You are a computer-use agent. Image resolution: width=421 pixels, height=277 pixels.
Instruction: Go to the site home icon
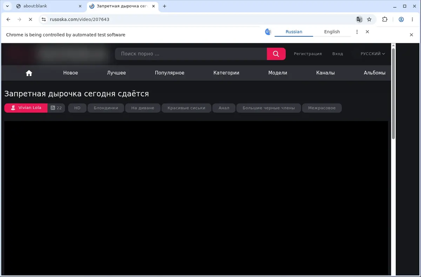(29, 73)
